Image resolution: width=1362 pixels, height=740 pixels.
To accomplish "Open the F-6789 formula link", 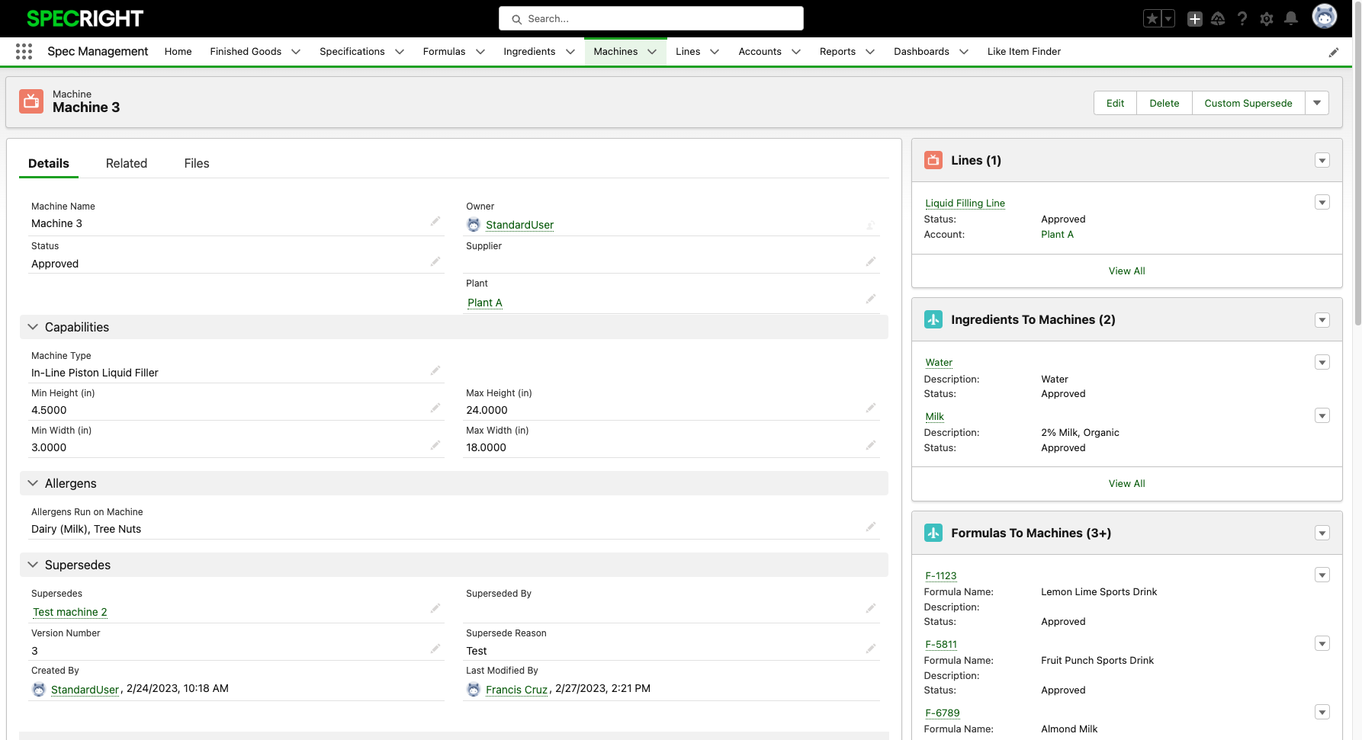I will point(943,713).
